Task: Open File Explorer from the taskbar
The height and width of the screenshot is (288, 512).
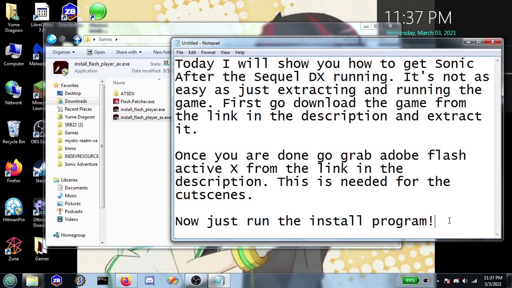Action: tap(32, 281)
